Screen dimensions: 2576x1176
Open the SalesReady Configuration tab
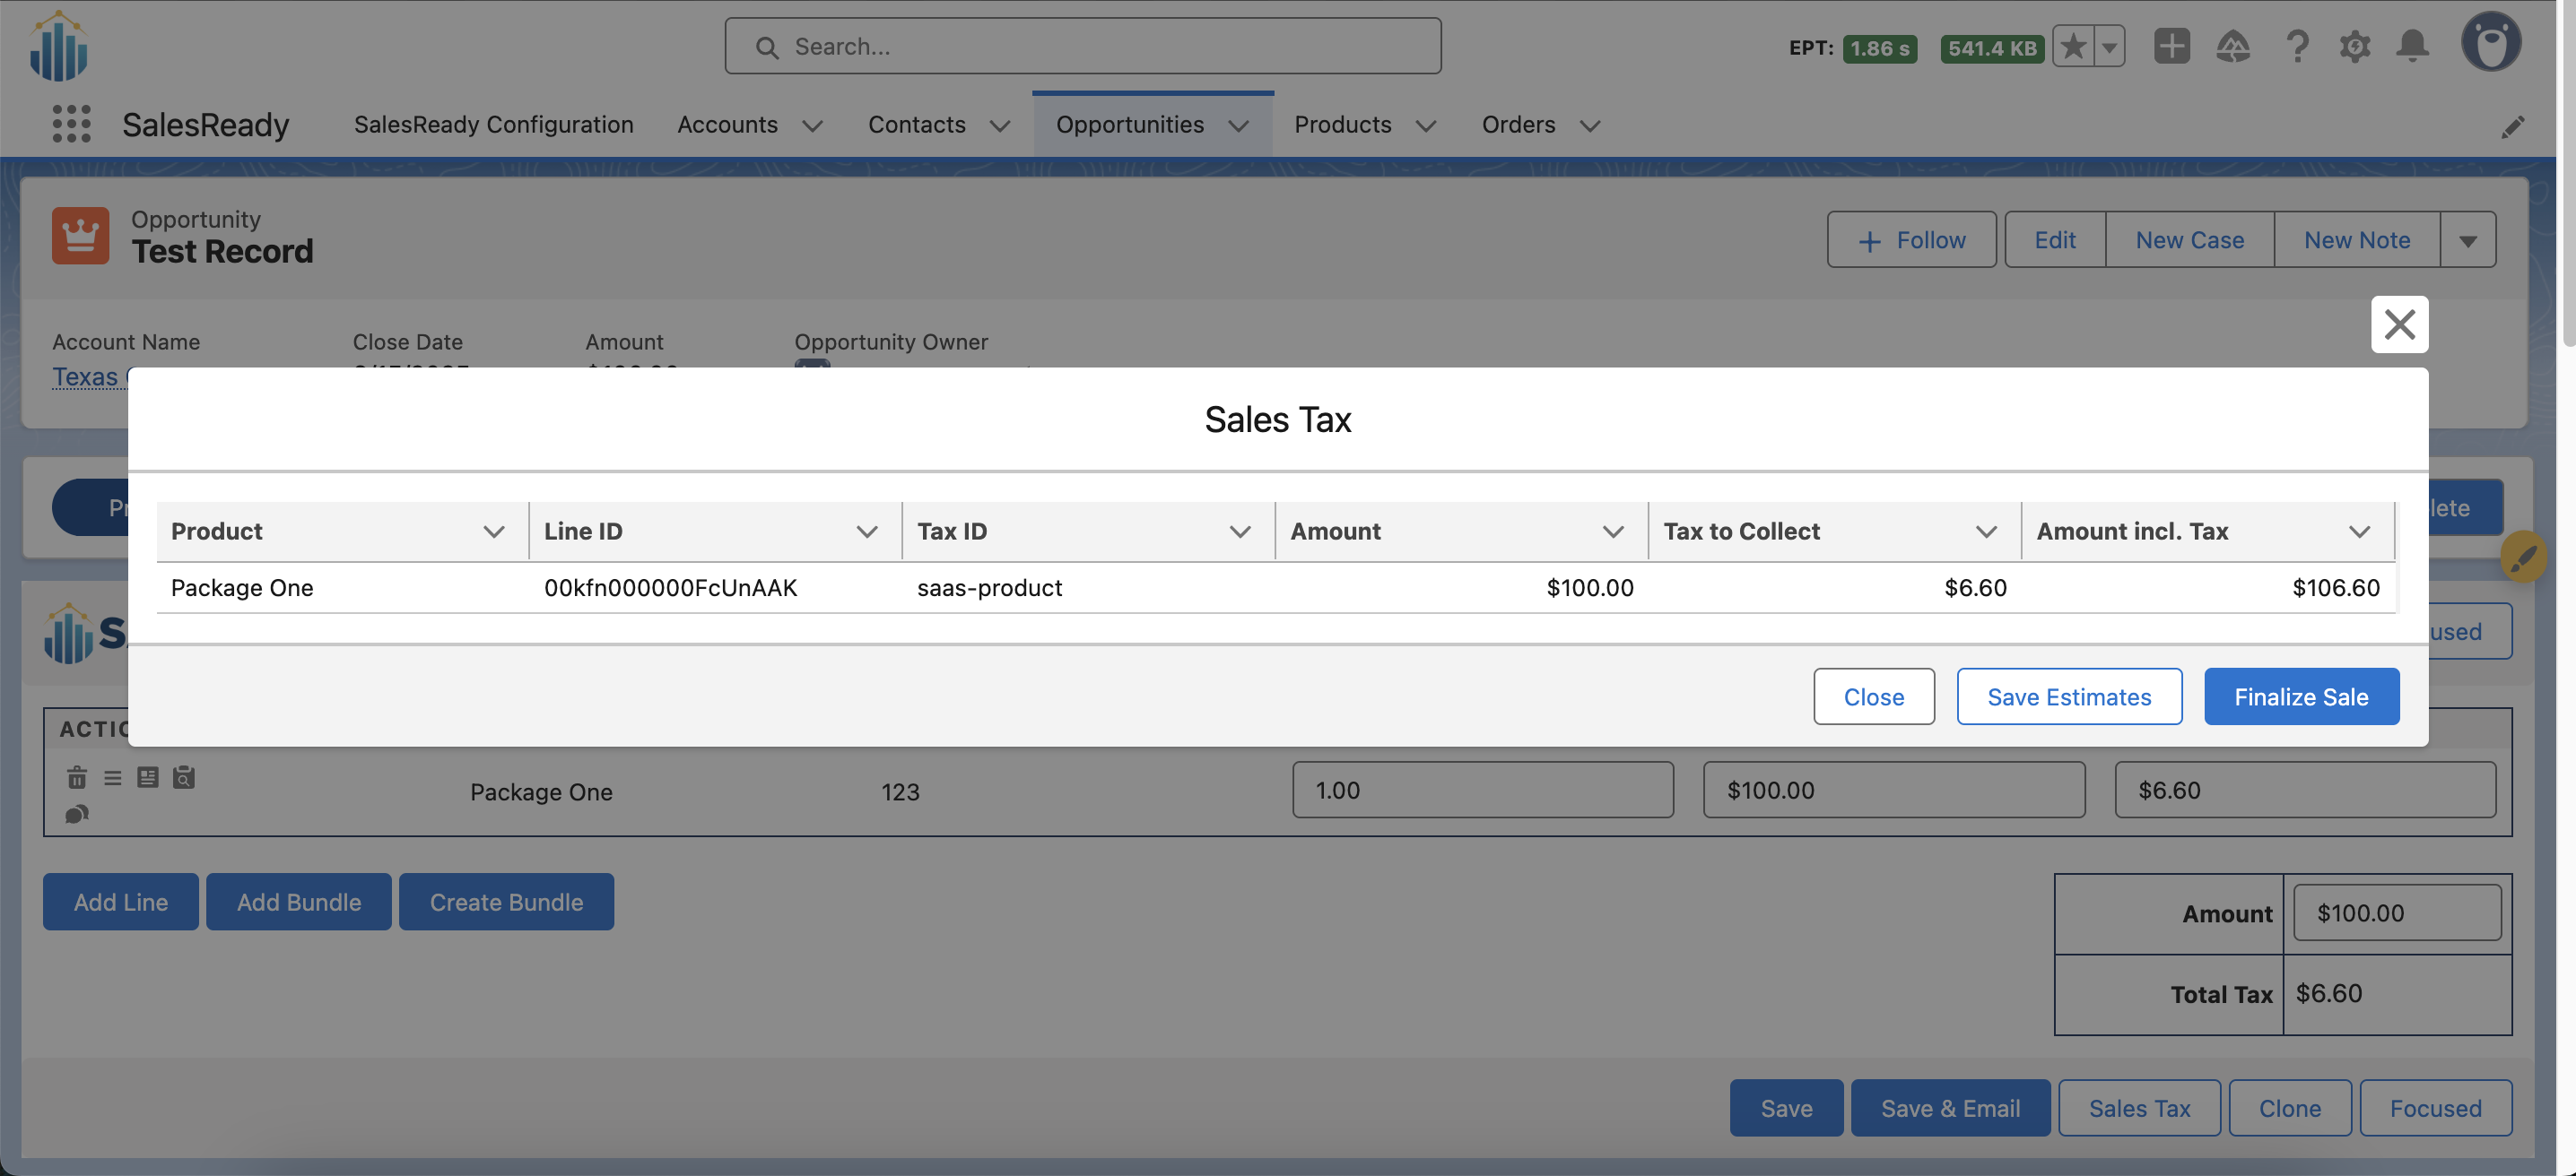click(x=493, y=124)
